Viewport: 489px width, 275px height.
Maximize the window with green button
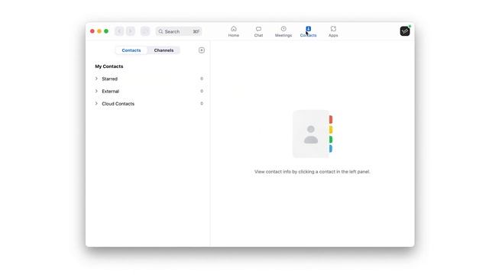click(106, 31)
